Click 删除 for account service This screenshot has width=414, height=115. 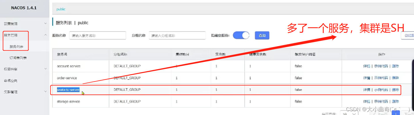point(395,66)
